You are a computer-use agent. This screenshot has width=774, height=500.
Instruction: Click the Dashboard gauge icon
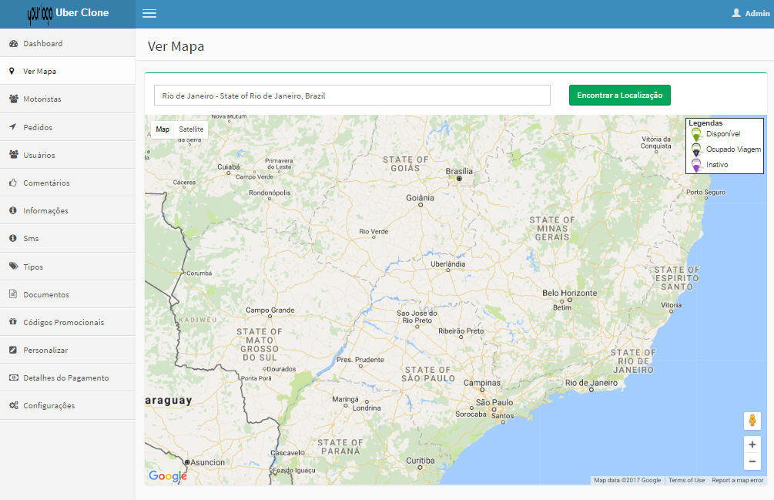click(13, 43)
